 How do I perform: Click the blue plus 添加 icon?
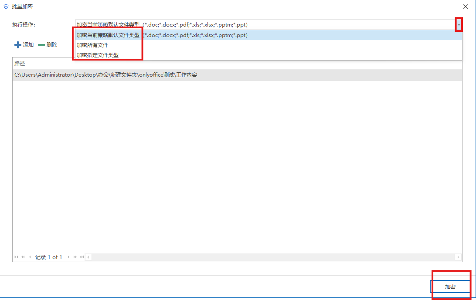click(x=18, y=45)
